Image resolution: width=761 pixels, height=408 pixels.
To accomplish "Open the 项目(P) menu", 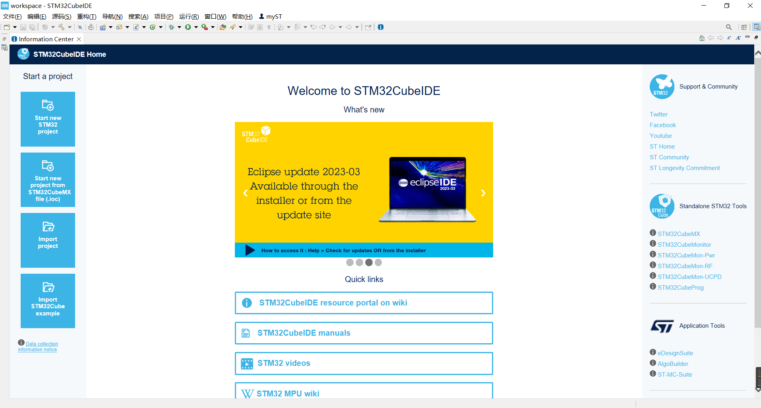I will pyautogui.click(x=164, y=16).
